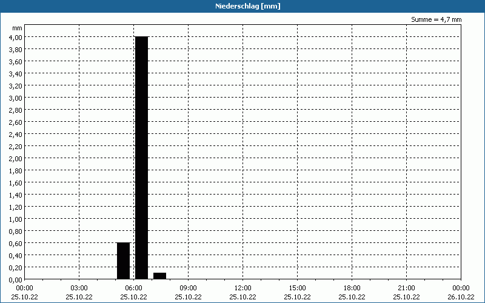The width and height of the screenshot is (485, 303).
Task: Select y-axis value '3,60'
Action: (15, 62)
